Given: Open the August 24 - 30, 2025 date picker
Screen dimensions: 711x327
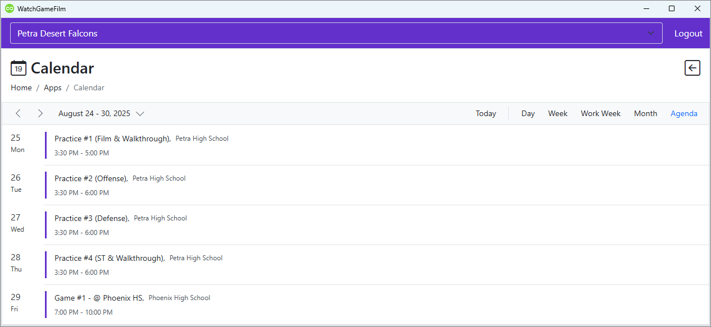Looking at the screenshot, I should click(101, 113).
